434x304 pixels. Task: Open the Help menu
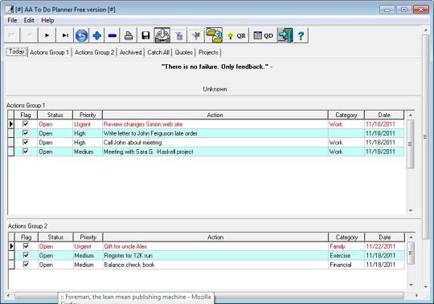[x=47, y=20]
